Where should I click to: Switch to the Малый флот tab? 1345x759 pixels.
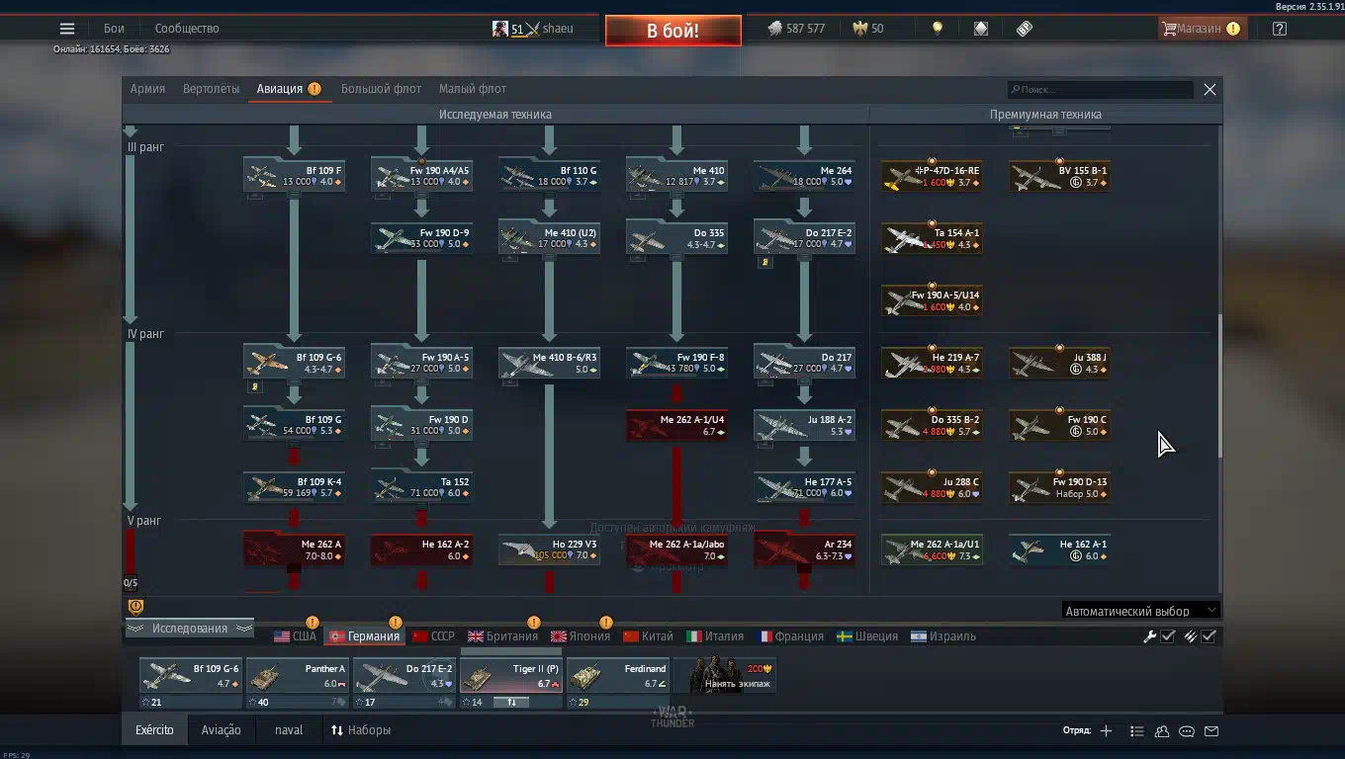[473, 89]
